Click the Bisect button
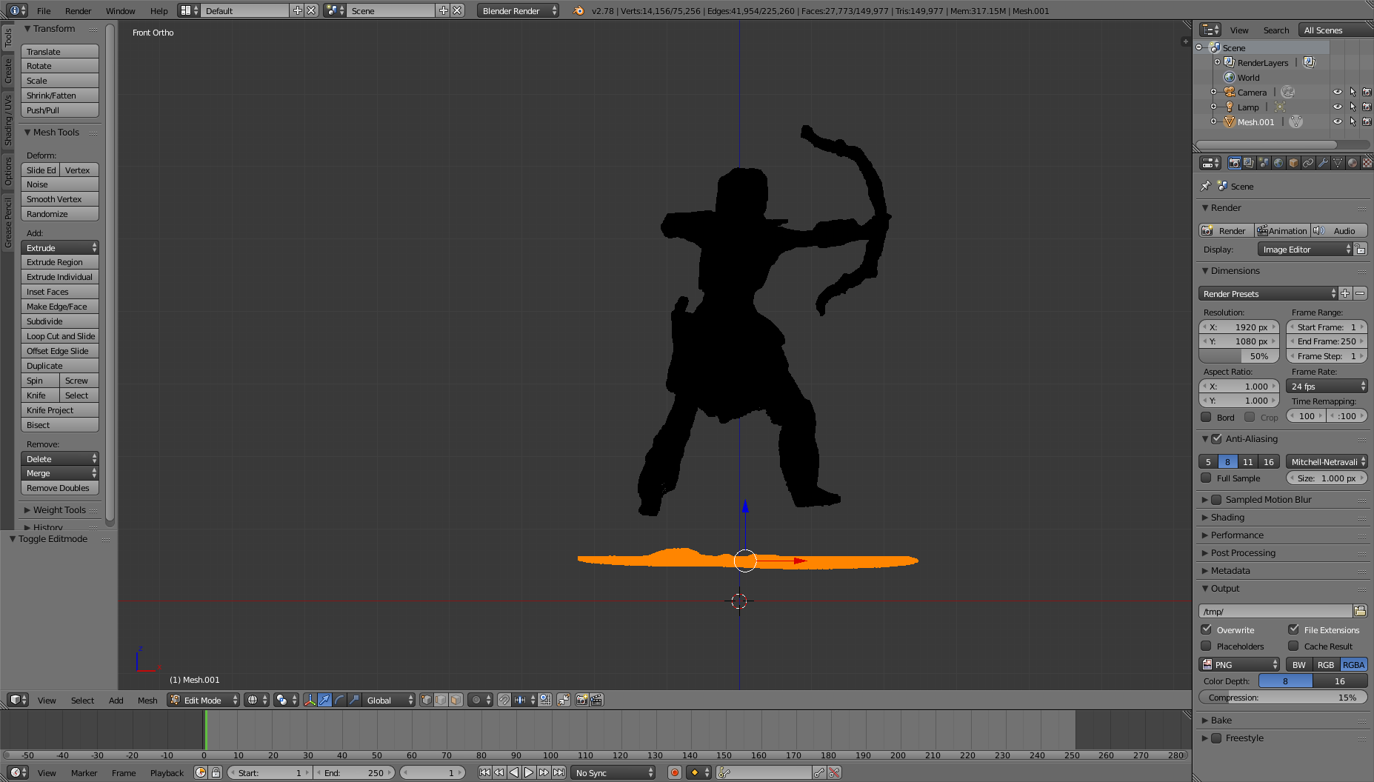1374x782 pixels. [60, 425]
